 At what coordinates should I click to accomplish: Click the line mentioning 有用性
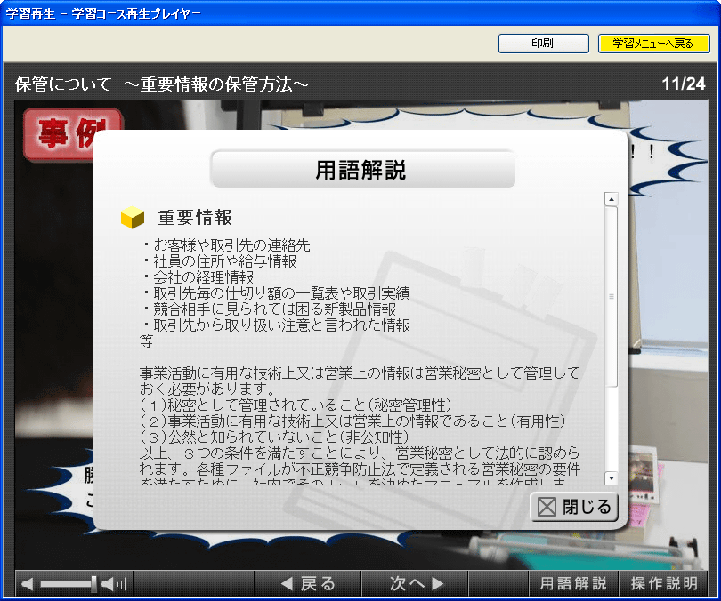click(x=352, y=421)
